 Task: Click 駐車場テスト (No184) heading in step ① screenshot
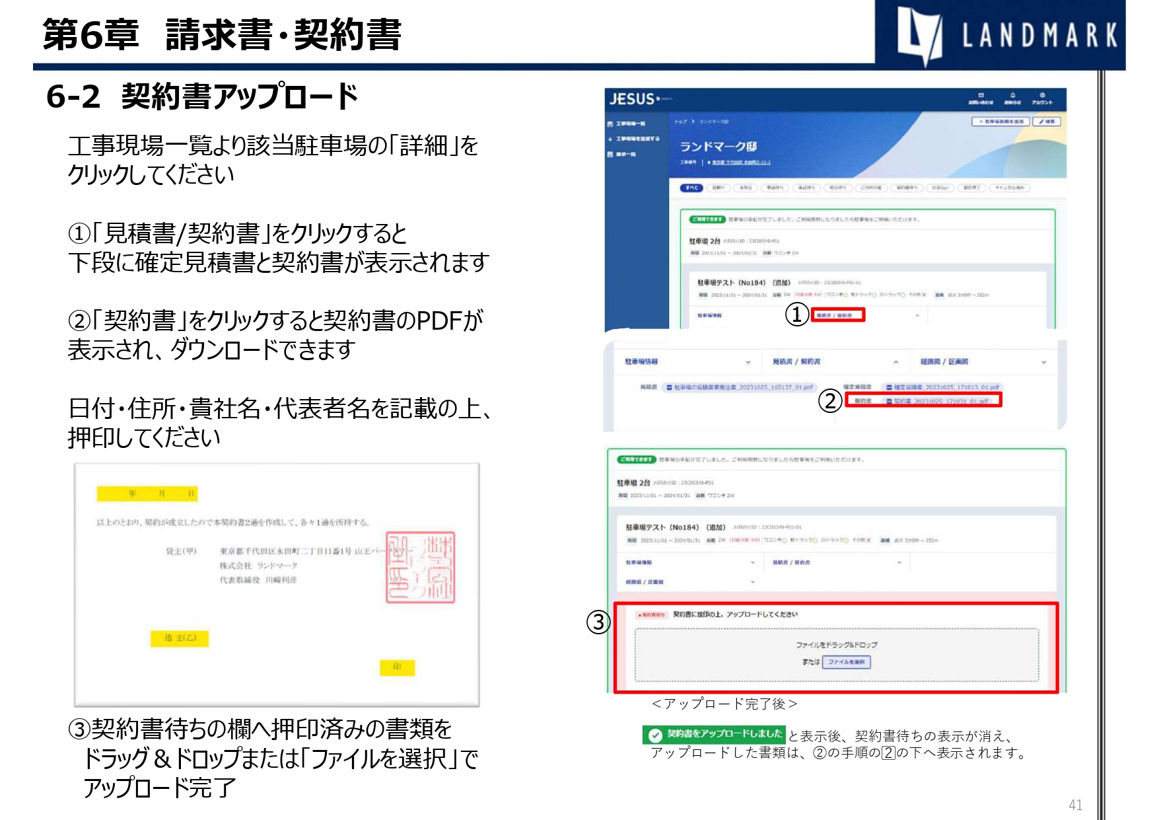[744, 283]
